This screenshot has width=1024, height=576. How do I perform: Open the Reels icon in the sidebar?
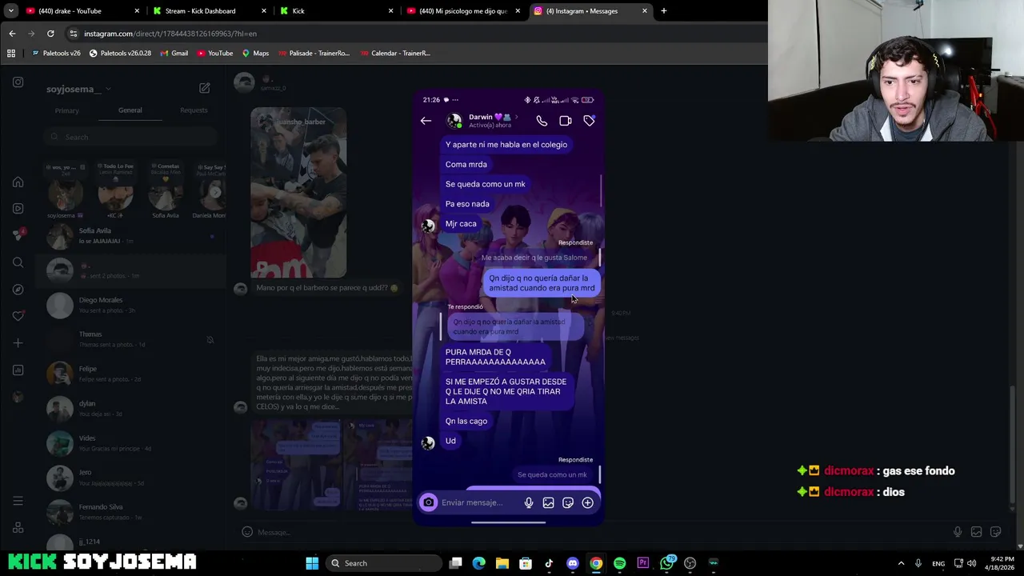[18, 209]
